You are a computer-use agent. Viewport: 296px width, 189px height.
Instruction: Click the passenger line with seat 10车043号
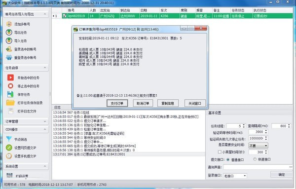(111, 49)
